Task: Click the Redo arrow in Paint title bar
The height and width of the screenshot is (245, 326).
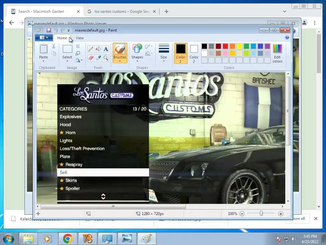Action: pyautogui.click(x=63, y=30)
